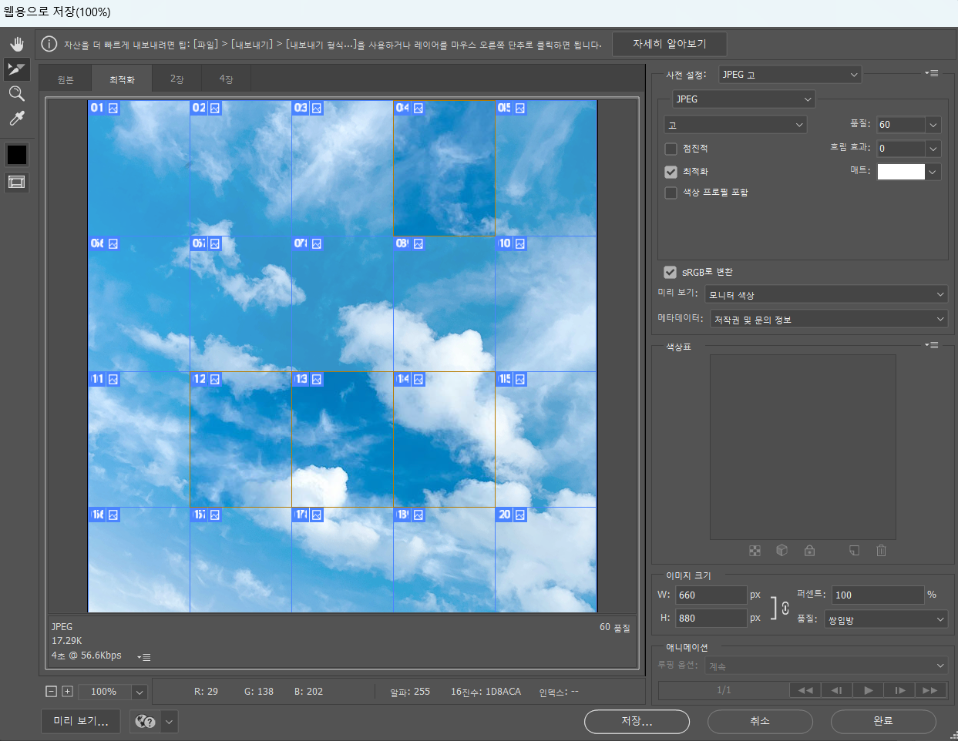958x741 pixels.
Task: Toggle slices visibility icon
Action: tap(16, 182)
